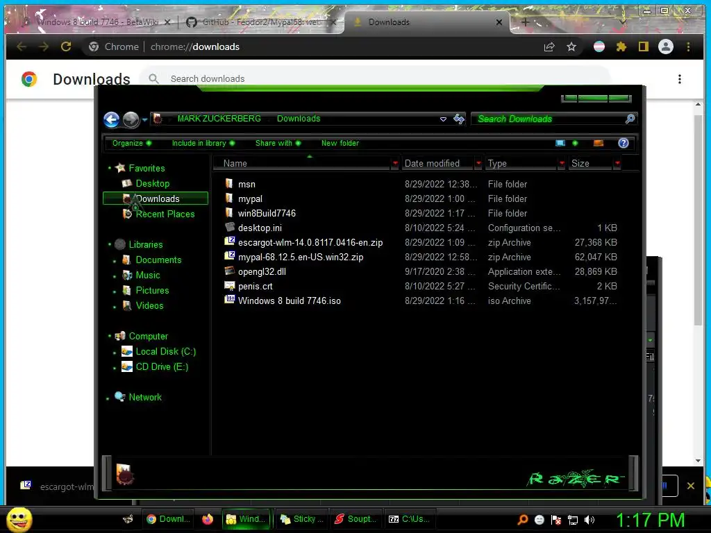
Task: Open the Date modified column filter dropdown
Action: point(478,163)
